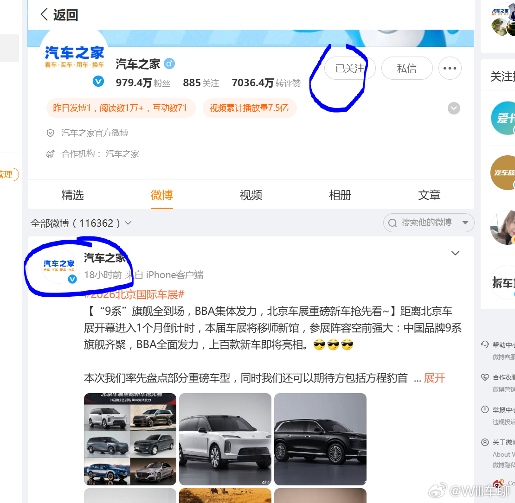The height and width of the screenshot is (503, 515).
Task: Expand profile details with the gray chevron circle
Action: [x=454, y=108]
